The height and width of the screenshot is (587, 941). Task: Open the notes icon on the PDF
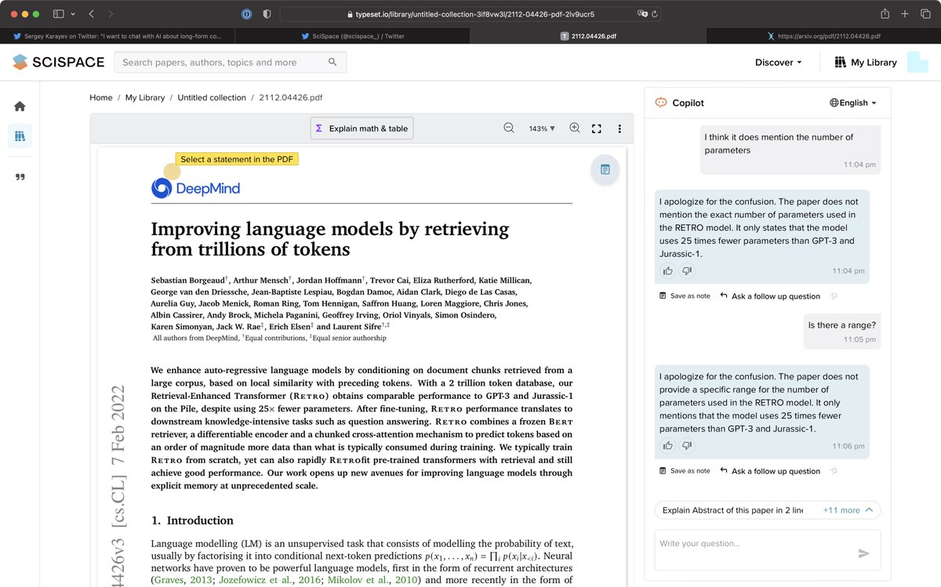pyautogui.click(x=605, y=169)
